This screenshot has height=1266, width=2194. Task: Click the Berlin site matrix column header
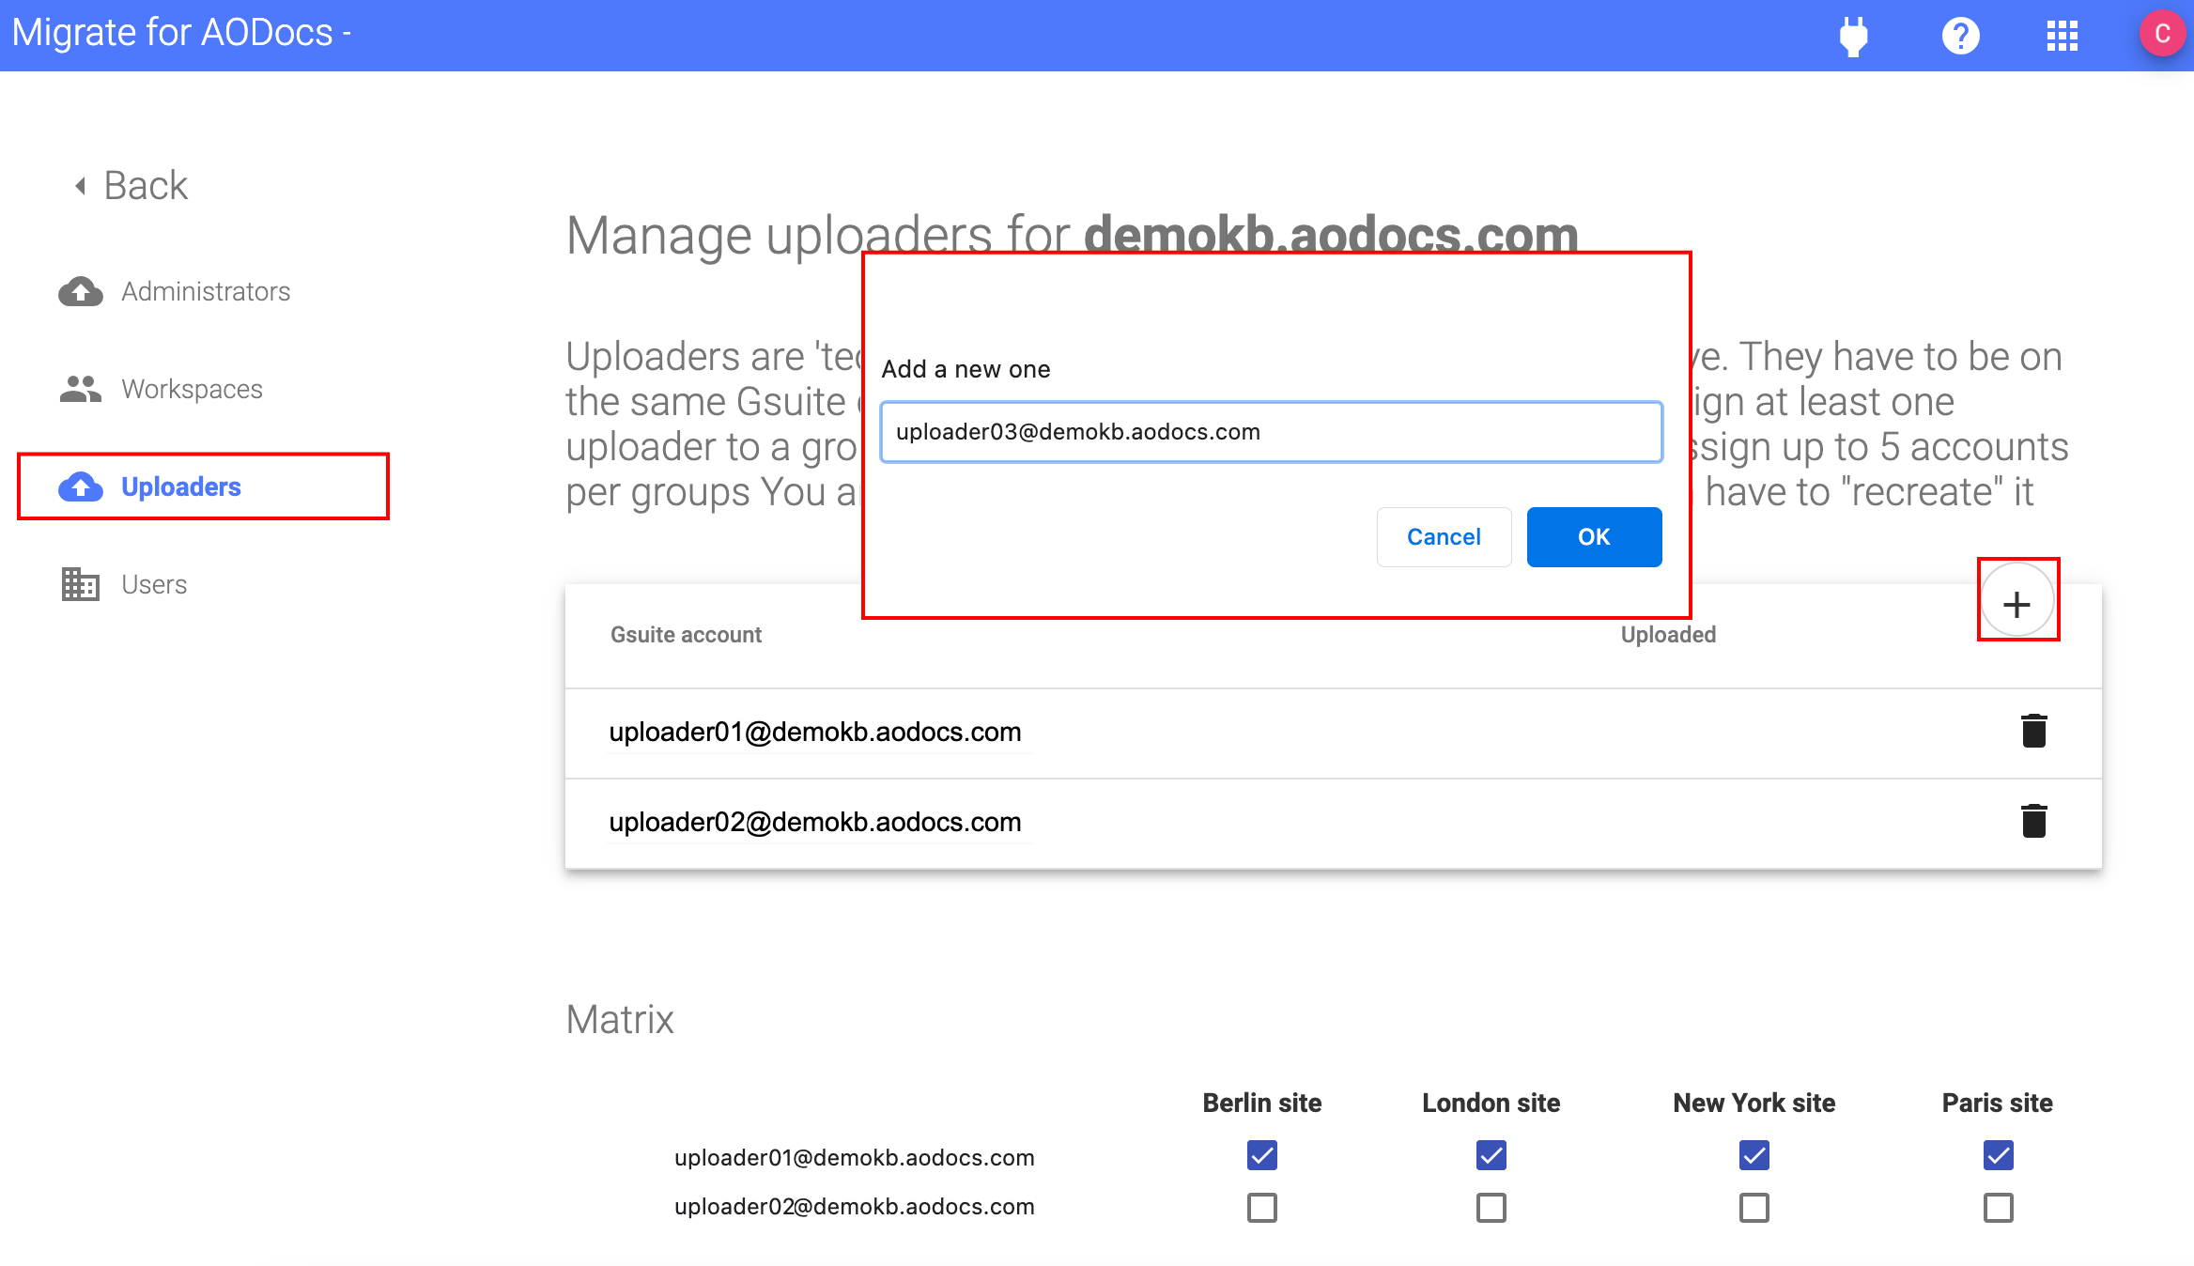[1261, 1103]
